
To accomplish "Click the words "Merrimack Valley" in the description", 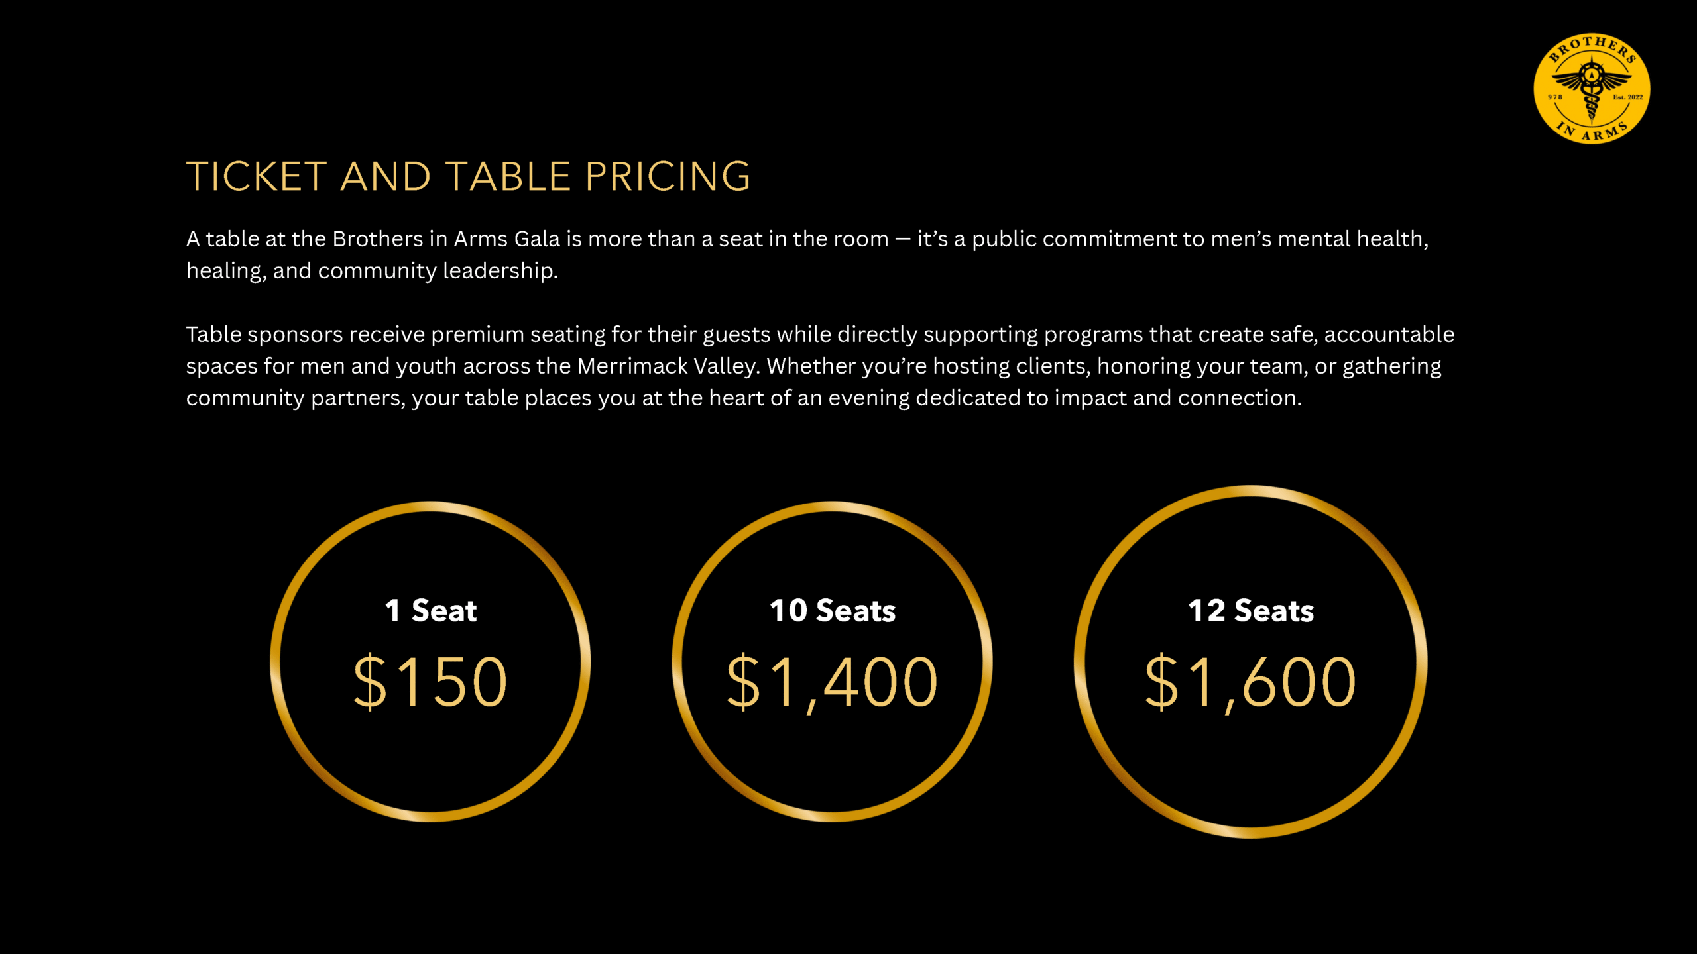I will pos(668,366).
